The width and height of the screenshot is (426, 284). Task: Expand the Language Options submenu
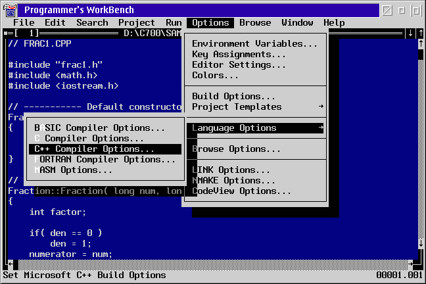click(255, 128)
